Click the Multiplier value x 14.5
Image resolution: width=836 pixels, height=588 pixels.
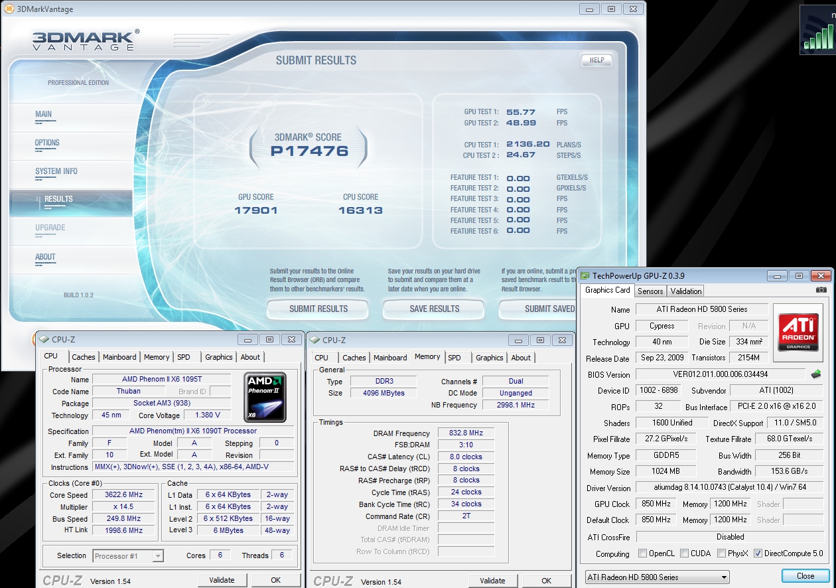point(123,506)
